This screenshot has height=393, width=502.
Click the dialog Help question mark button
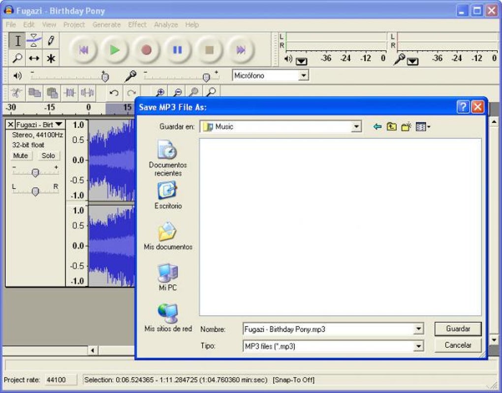[463, 107]
